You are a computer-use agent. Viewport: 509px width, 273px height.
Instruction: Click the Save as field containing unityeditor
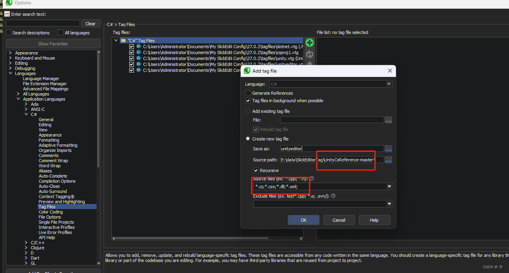tap(332, 149)
